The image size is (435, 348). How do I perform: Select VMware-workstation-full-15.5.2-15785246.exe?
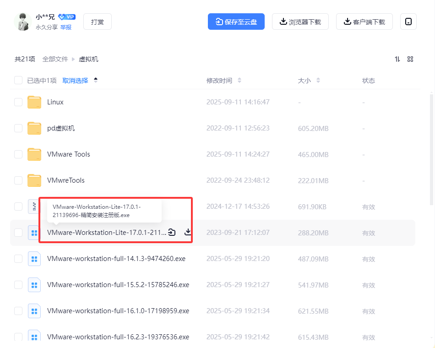point(118,285)
